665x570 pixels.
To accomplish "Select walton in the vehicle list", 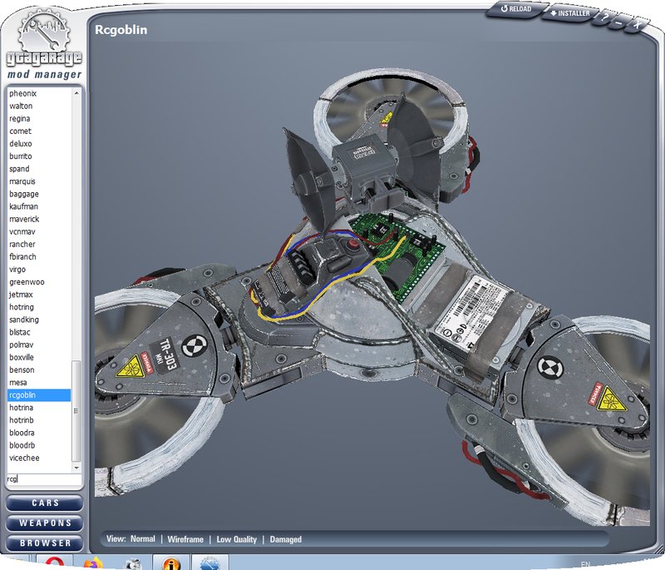I will click(x=39, y=107).
